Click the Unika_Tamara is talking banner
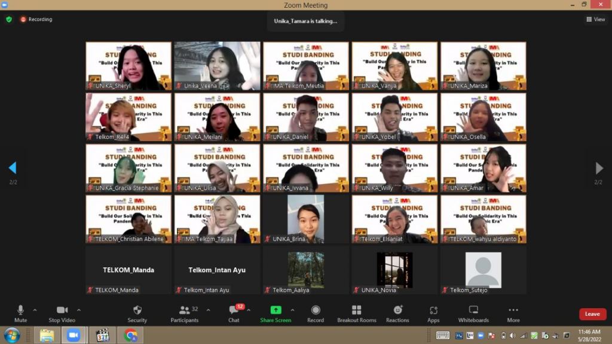This screenshot has height=344, width=612. (x=305, y=21)
